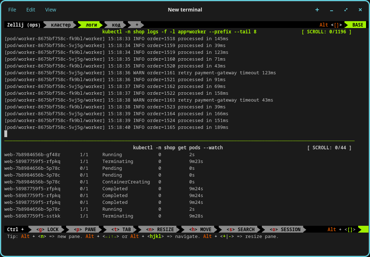370x257 pixels.
Task: Focus the kubectl get pods pane title
Action: pos(178,148)
